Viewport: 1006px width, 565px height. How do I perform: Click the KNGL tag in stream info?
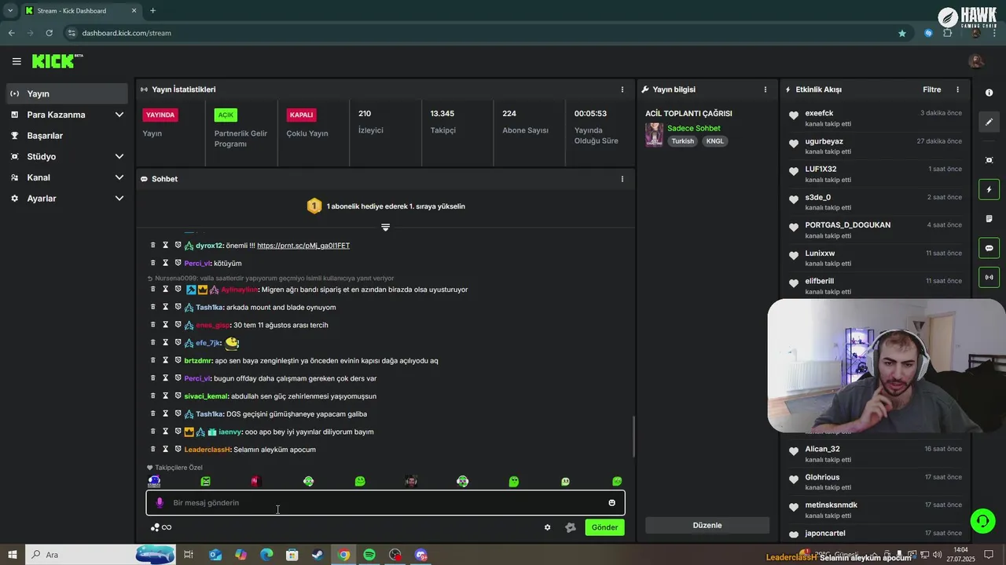coord(715,141)
